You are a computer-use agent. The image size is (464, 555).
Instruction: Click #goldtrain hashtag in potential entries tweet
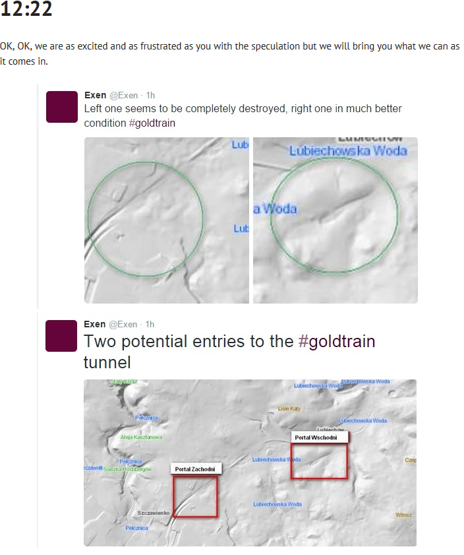tap(336, 342)
